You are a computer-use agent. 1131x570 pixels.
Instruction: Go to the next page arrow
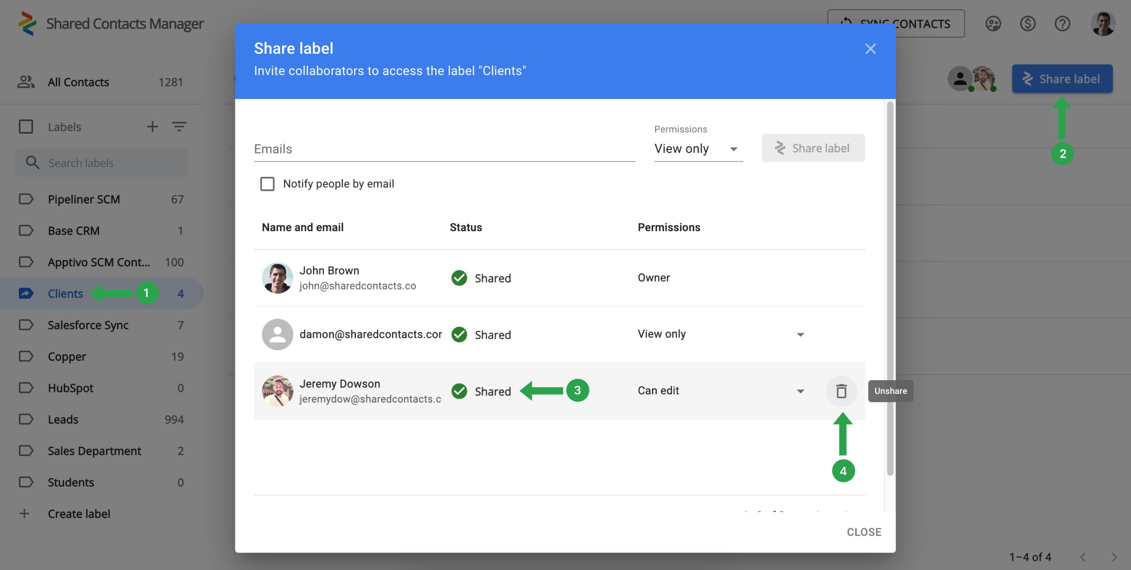pyautogui.click(x=1114, y=557)
